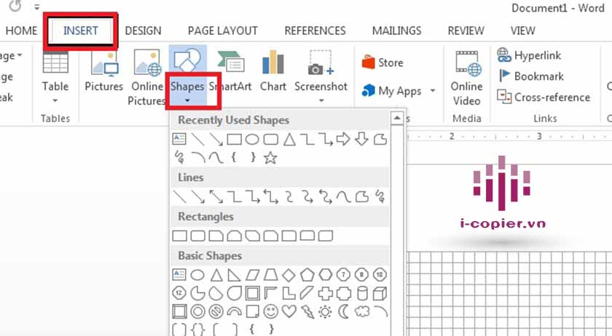Open the My Apps dropdown arrow
Screen dimensions: 612x336
tap(433, 92)
